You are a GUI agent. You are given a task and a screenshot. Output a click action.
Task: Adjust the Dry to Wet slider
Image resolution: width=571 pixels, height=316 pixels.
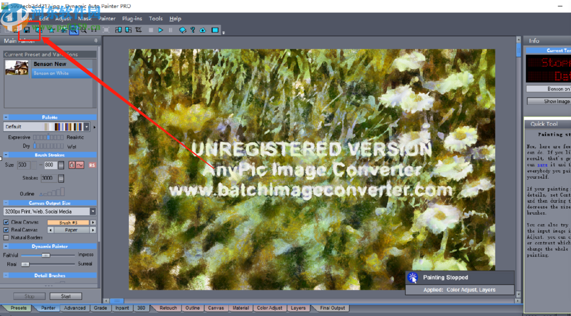(x=48, y=146)
